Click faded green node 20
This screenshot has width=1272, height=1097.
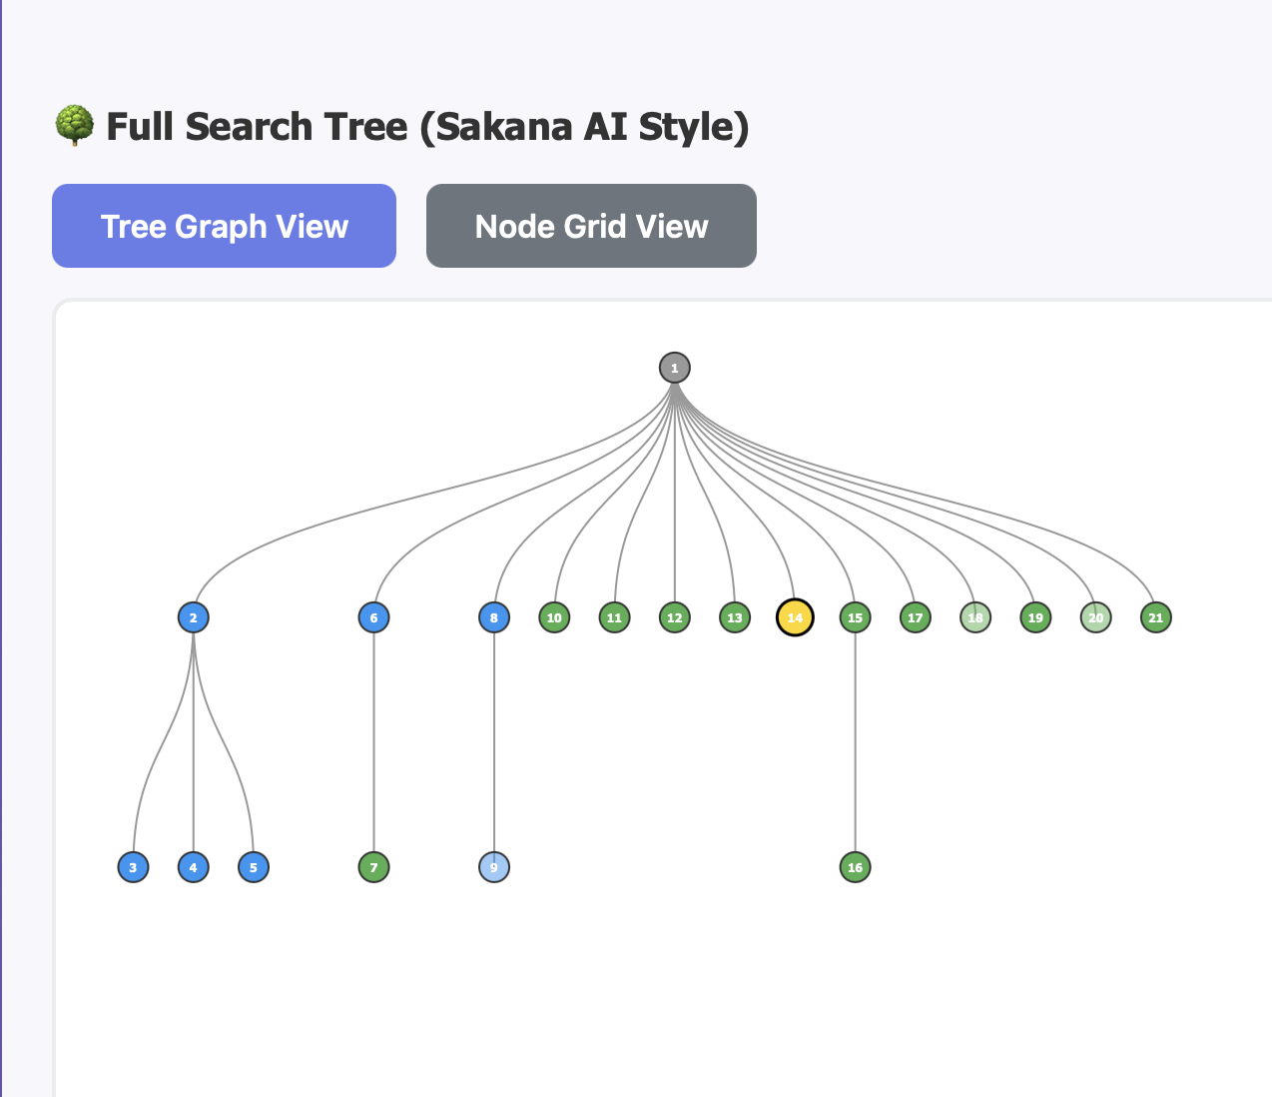1096,617
